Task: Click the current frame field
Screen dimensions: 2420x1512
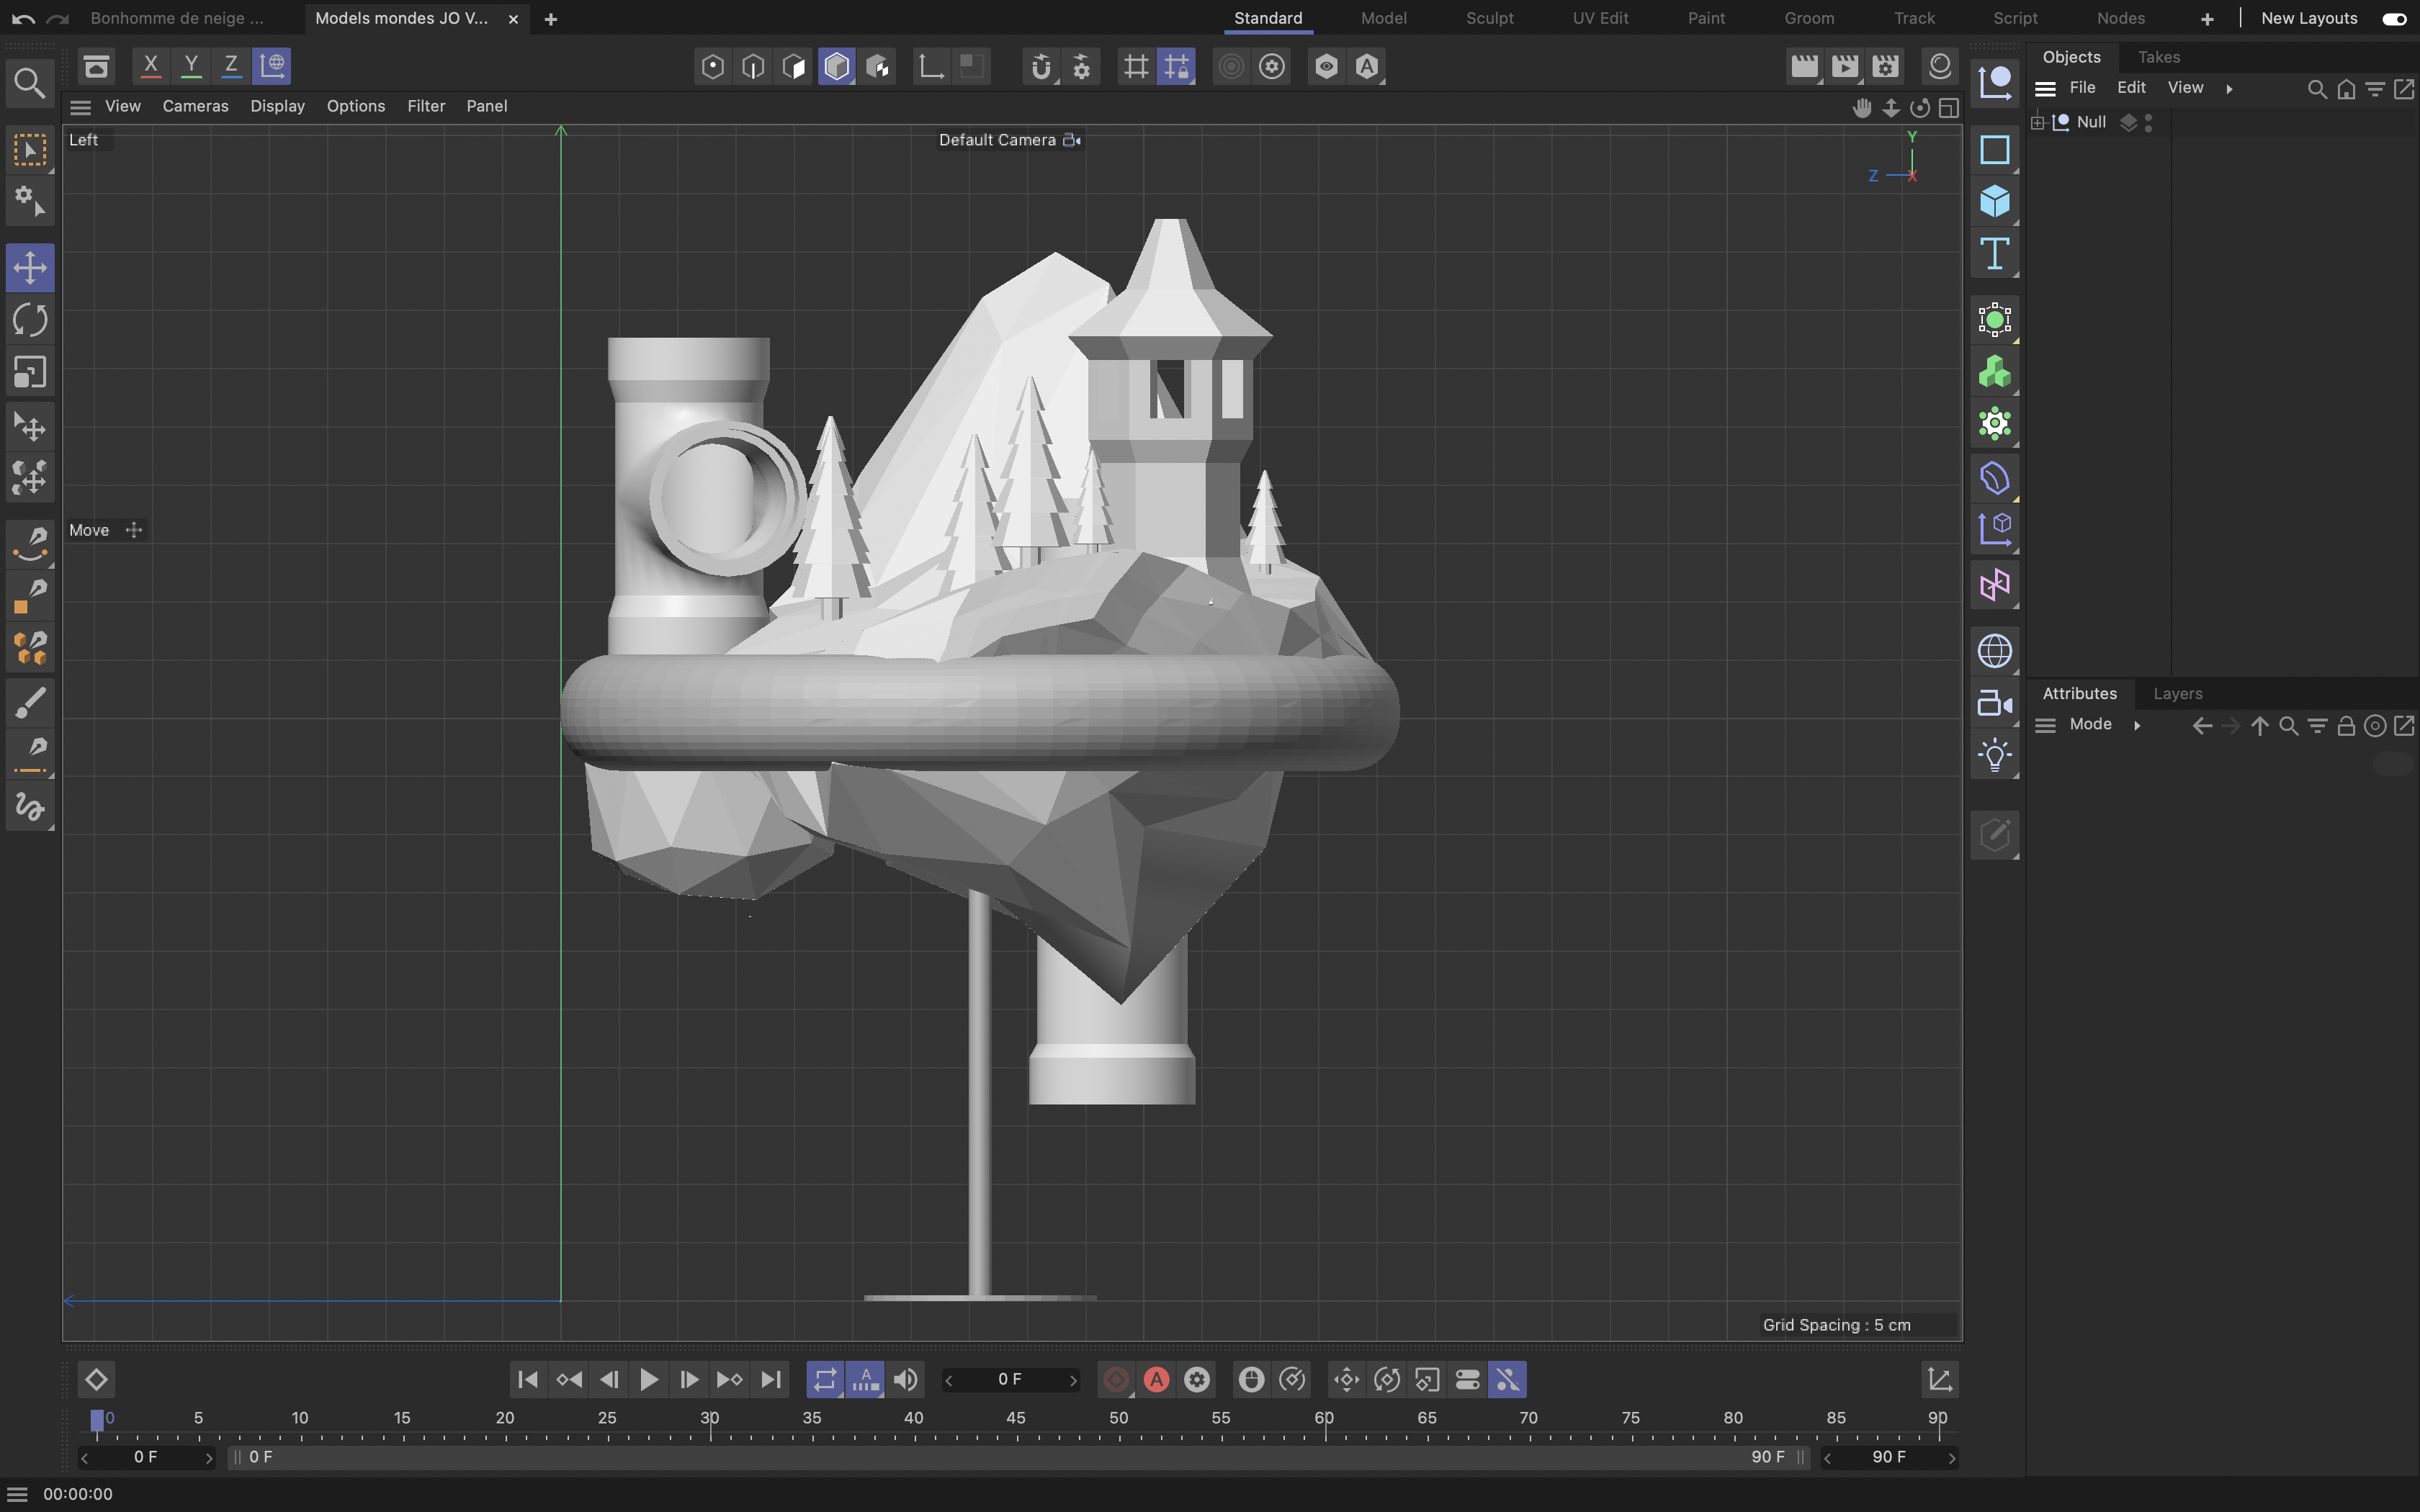Action: [1009, 1380]
